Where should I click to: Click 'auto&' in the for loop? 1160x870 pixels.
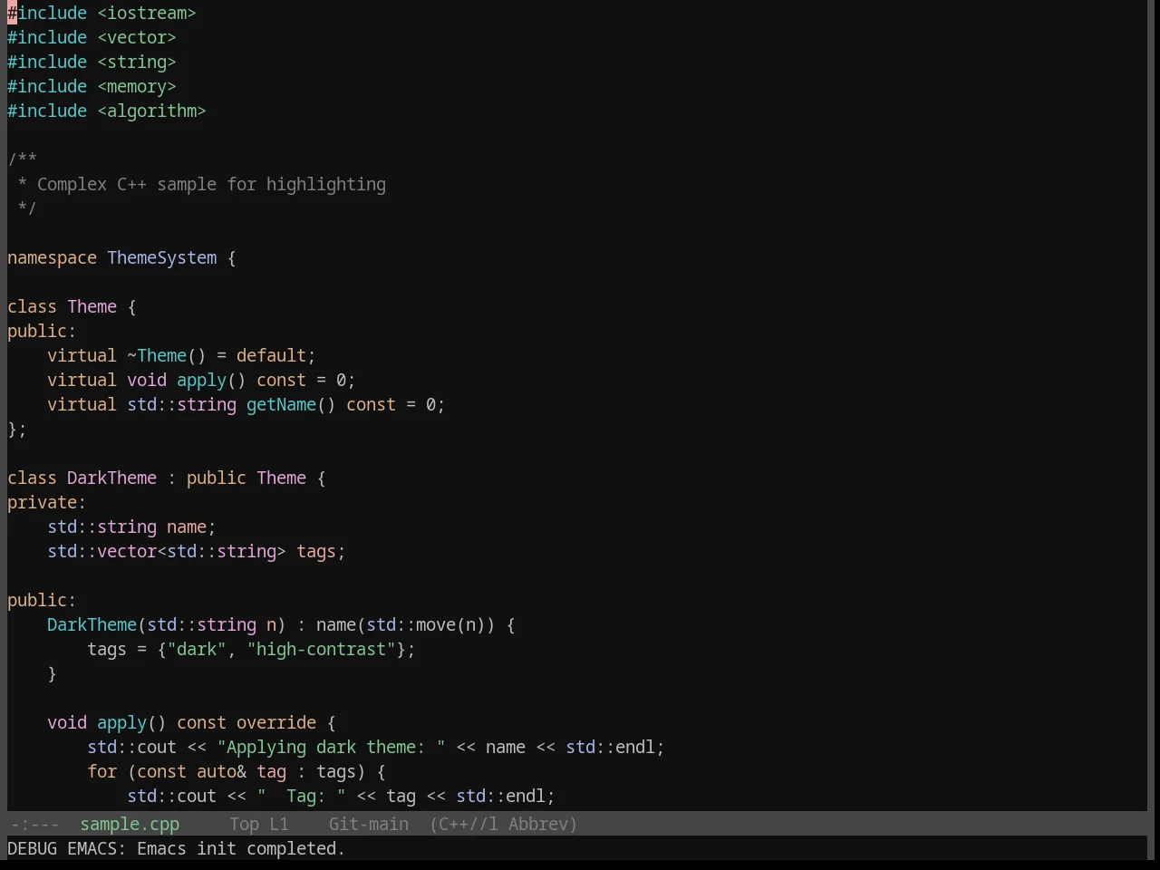(x=221, y=771)
